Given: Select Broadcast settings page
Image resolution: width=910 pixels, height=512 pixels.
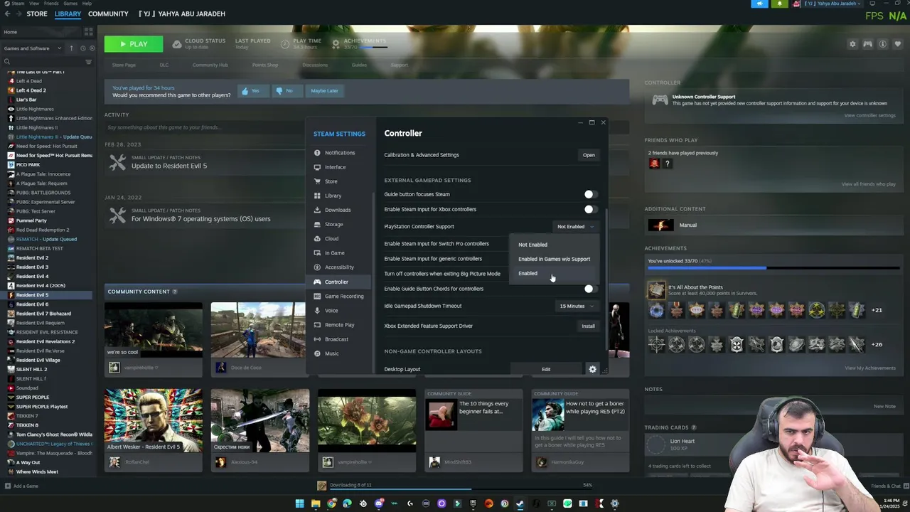Looking at the screenshot, I should pos(336,339).
